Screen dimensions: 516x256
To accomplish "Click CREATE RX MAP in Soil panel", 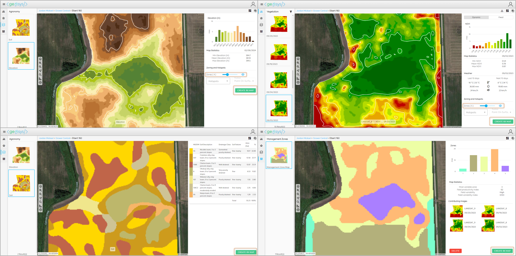I will tap(246, 252).
